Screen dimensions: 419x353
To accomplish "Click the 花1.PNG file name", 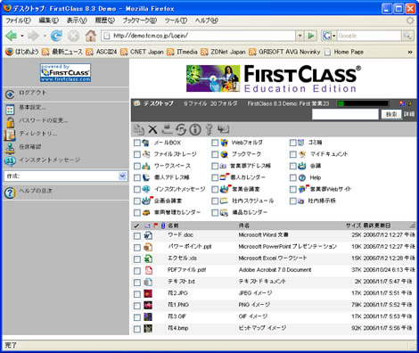I will coord(178,305).
